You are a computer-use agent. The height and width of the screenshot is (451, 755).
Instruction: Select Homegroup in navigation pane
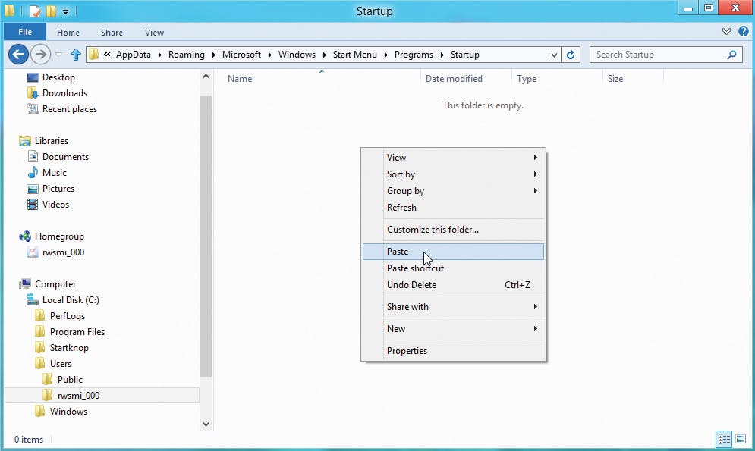(59, 236)
